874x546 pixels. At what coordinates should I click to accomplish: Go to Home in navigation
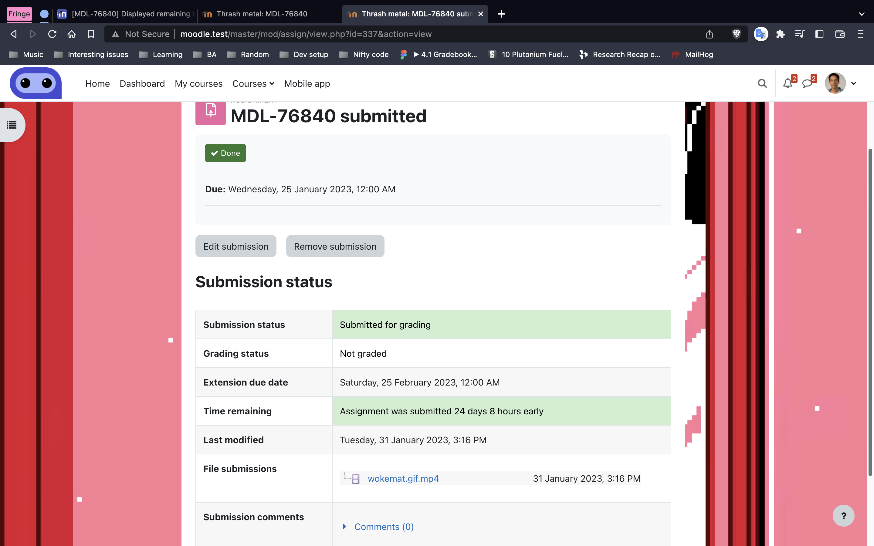coord(97,83)
